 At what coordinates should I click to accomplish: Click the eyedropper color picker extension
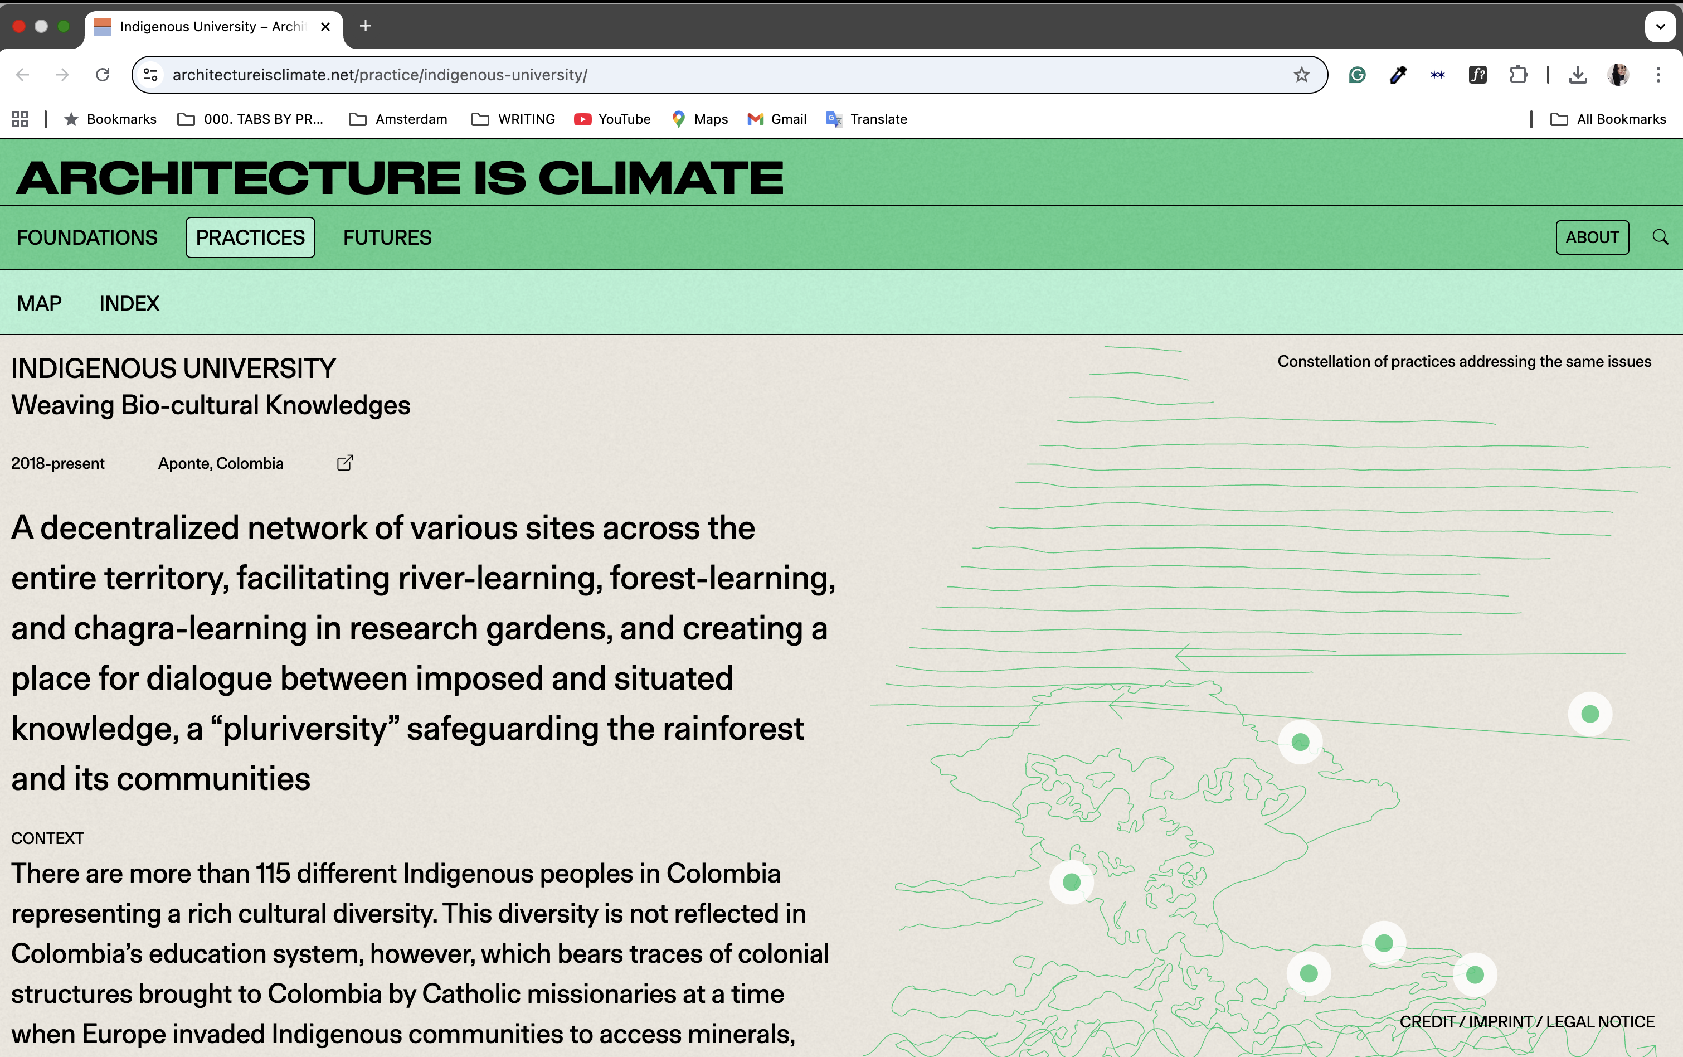[1397, 75]
